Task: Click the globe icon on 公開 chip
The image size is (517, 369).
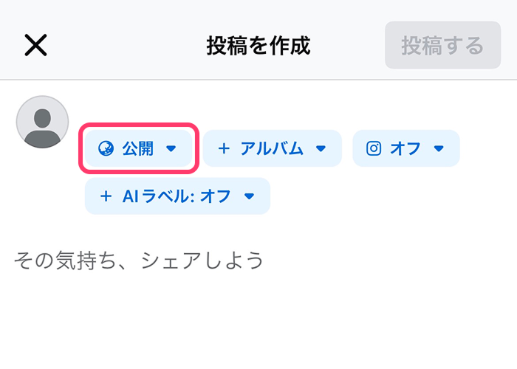Action: point(106,148)
